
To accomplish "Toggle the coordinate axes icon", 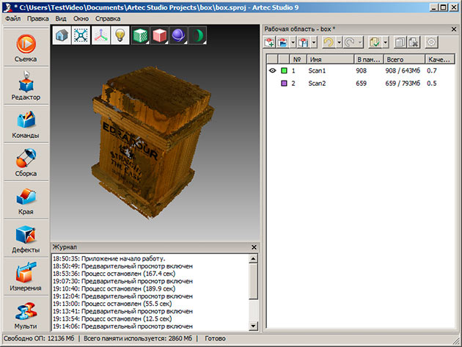I will pos(101,35).
